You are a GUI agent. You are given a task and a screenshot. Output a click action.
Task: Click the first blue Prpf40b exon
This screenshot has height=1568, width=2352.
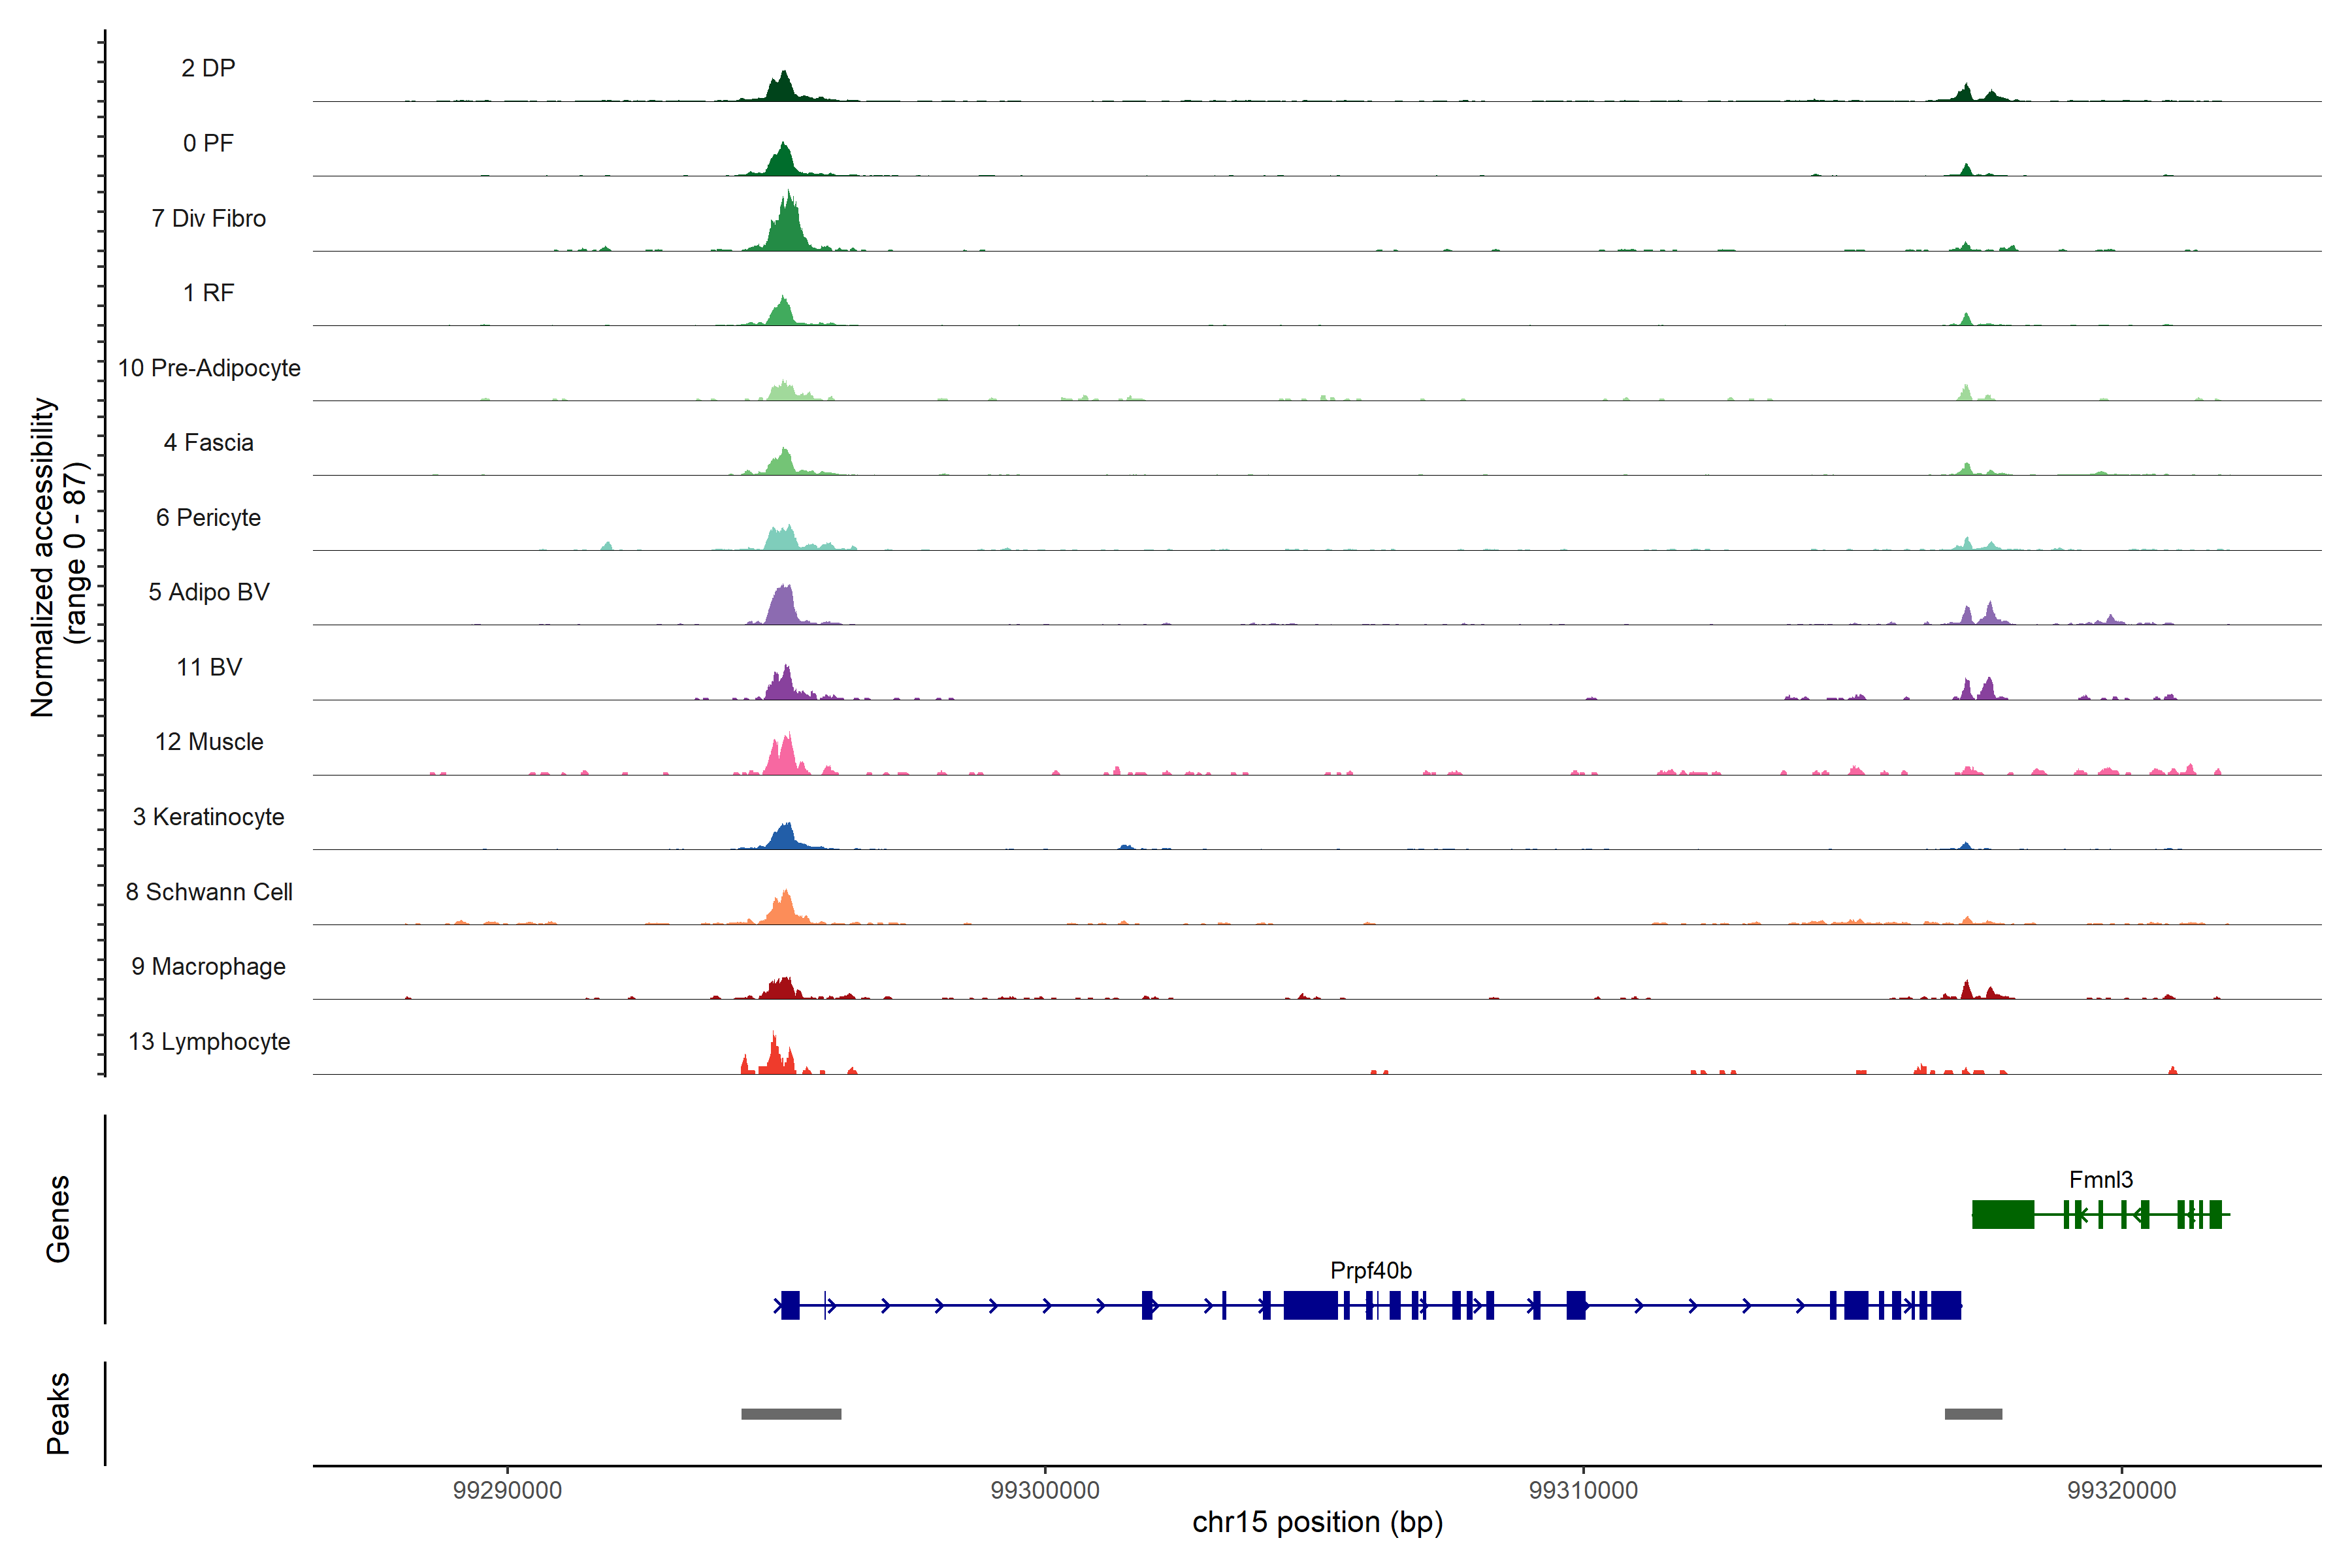tap(790, 1305)
